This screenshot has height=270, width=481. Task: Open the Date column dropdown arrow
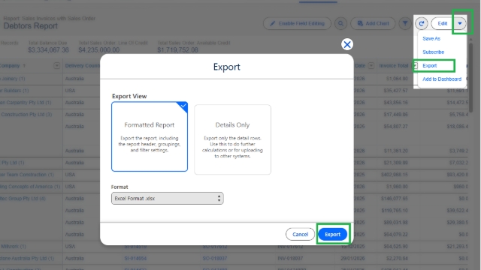371,65
